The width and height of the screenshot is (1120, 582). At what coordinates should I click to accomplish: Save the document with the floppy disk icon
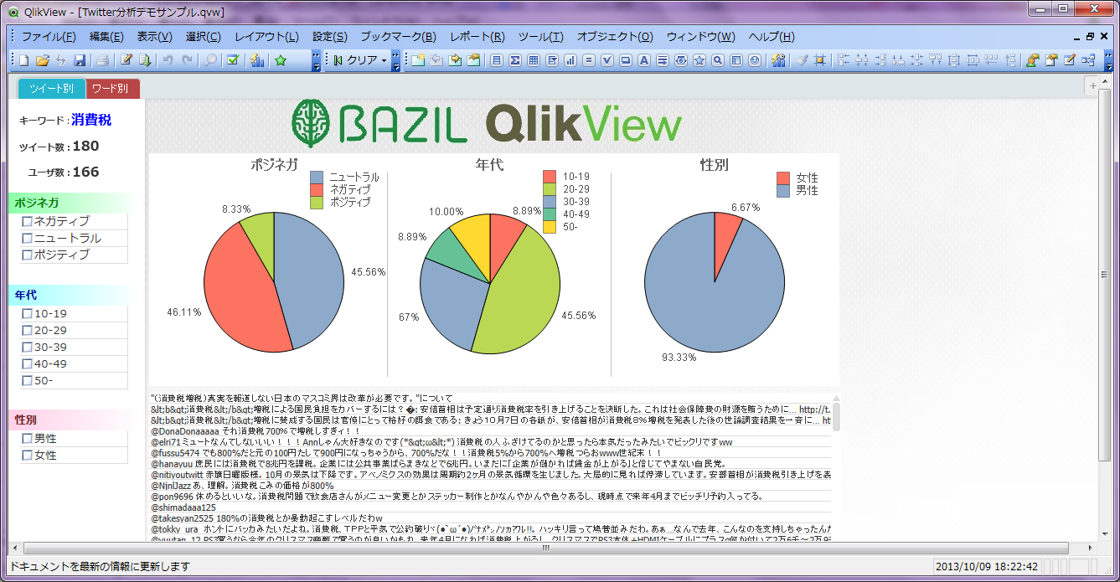80,60
